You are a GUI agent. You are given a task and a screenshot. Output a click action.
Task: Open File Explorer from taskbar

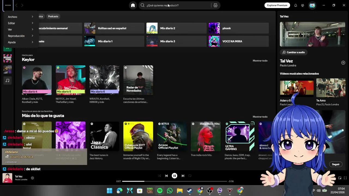[180, 191]
